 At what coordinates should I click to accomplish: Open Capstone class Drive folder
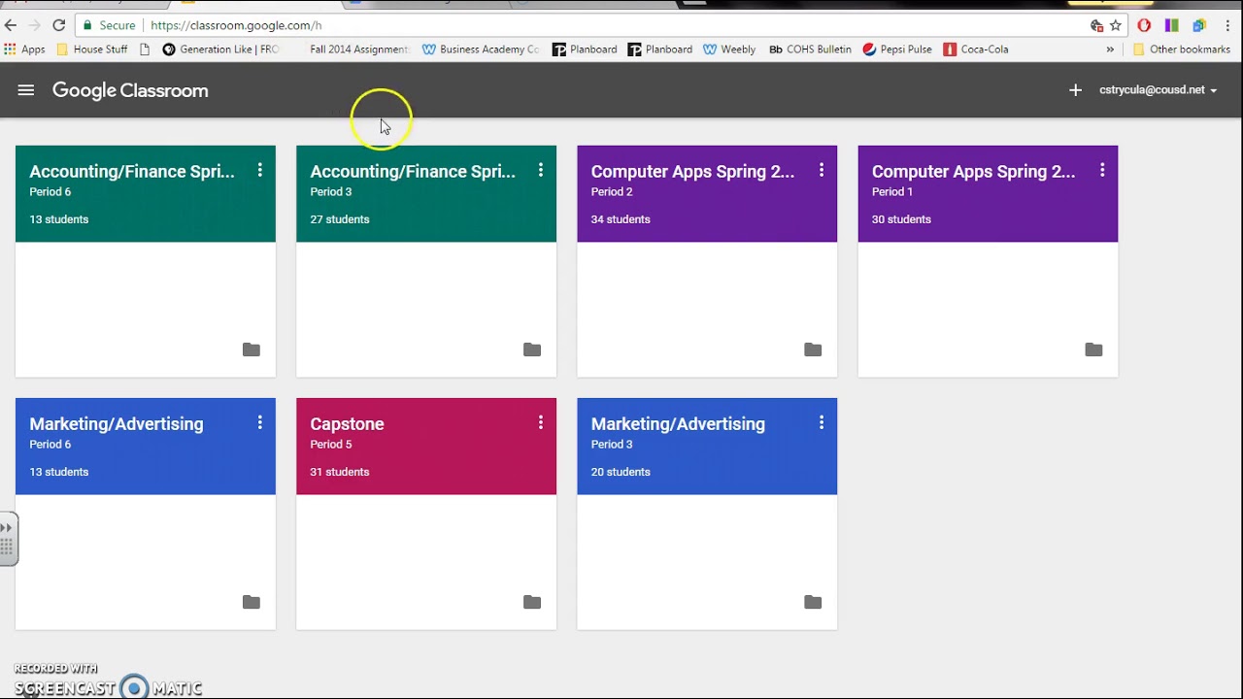tap(532, 602)
